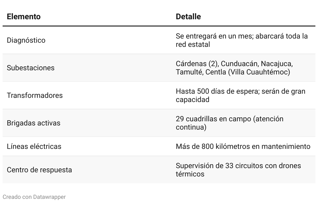Click the text about diagnóstico delivery in one month
Image resolution: width=318 pixels, height=203 pixels.
[241, 36]
